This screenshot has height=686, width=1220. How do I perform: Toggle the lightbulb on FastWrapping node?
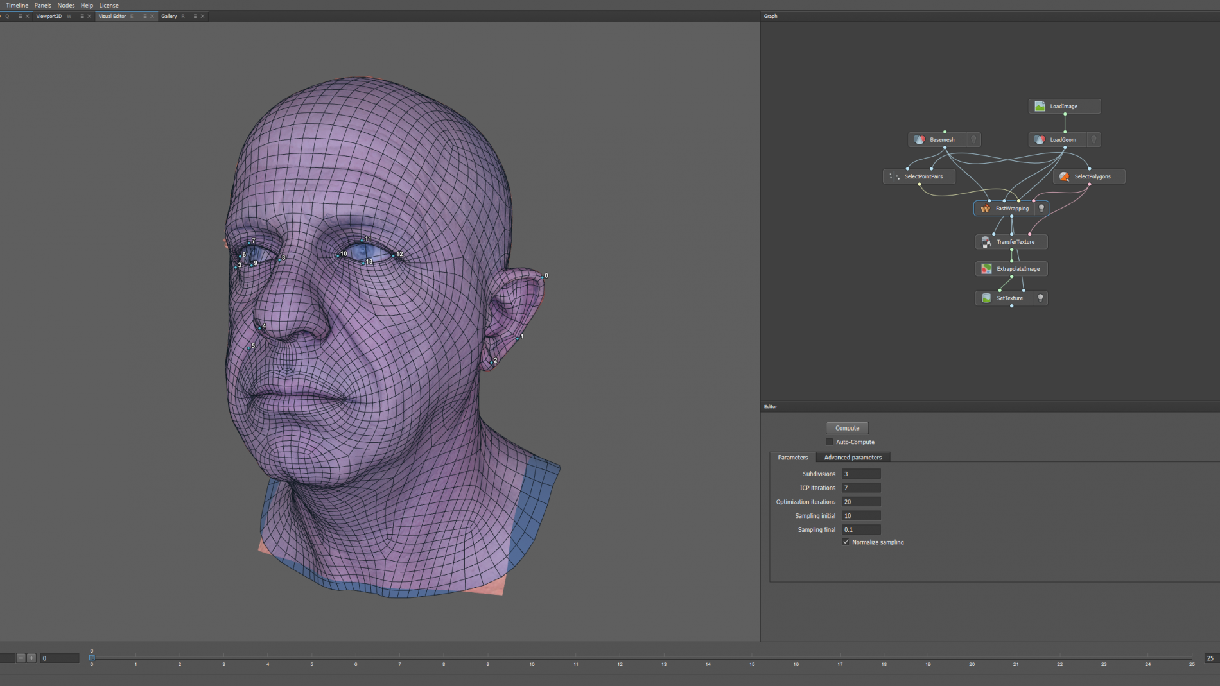pyautogui.click(x=1041, y=209)
